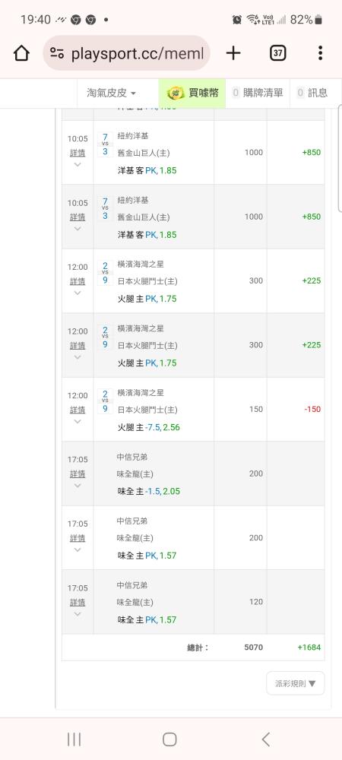
Task: Expand chevron under first 10:05 Yankees row
Action: point(78,164)
